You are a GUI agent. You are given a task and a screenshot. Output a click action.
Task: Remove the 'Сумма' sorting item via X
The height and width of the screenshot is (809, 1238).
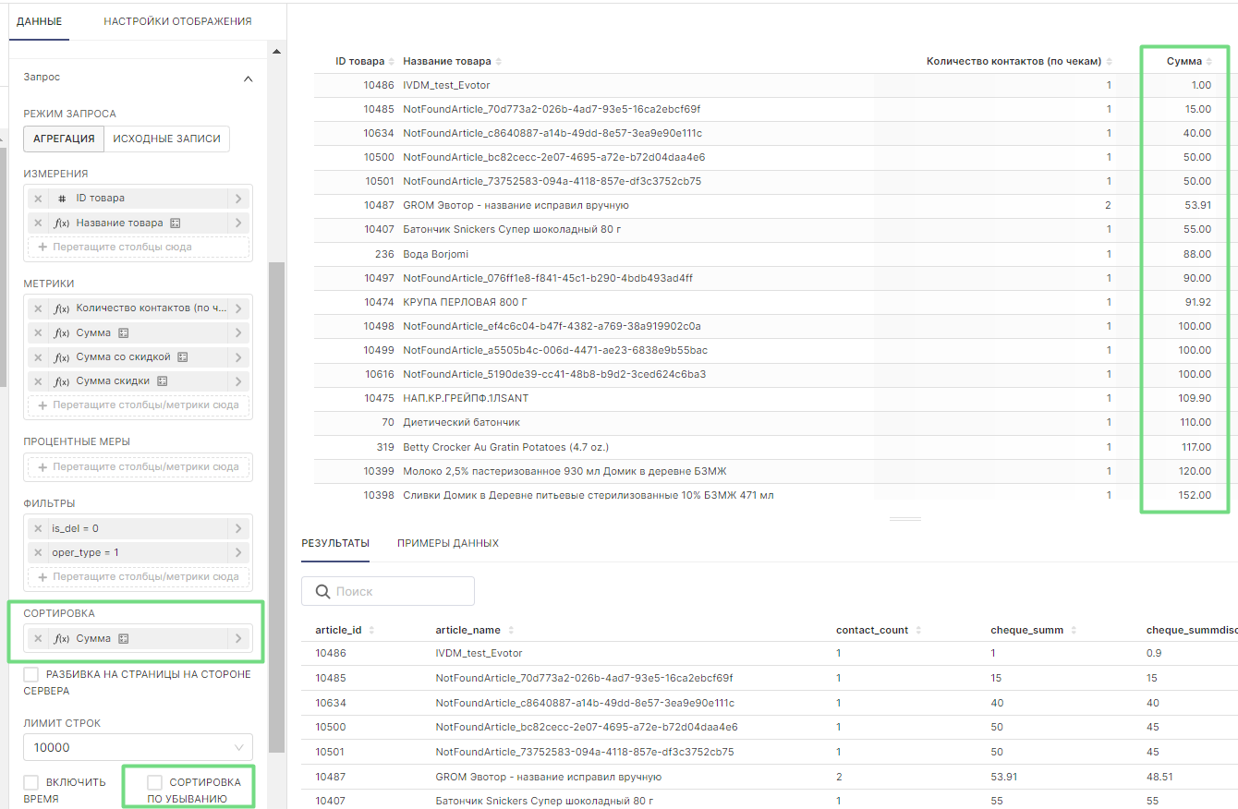[38, 639]
